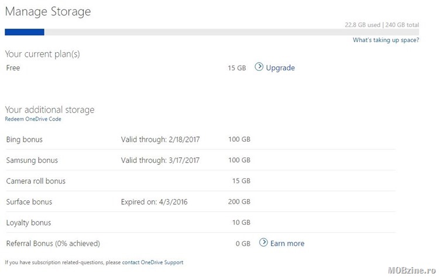Click the blue used portion of storage bar
Image resolution: width=439 pixels, height=277 pixels.
click(25, 32)
